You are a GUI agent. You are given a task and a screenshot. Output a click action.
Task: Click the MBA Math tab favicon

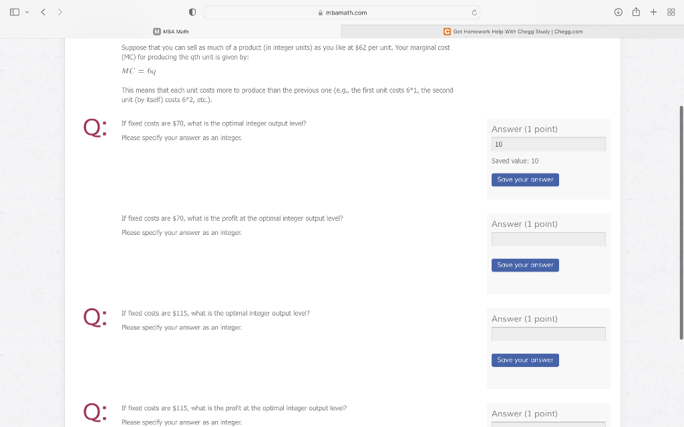tap(157, 31)
